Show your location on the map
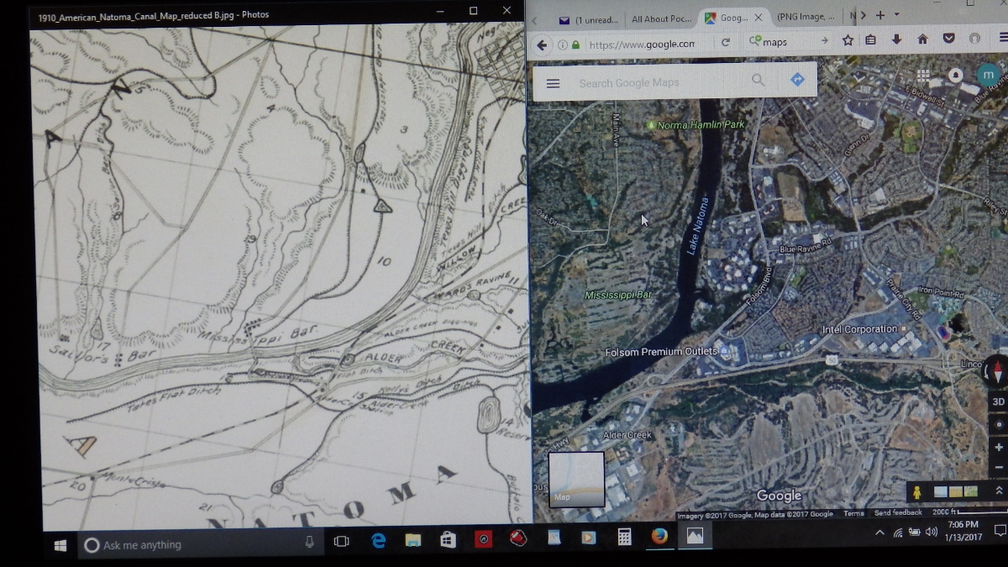This screenshot has height=567, width=1008. (x=999, y=425)
